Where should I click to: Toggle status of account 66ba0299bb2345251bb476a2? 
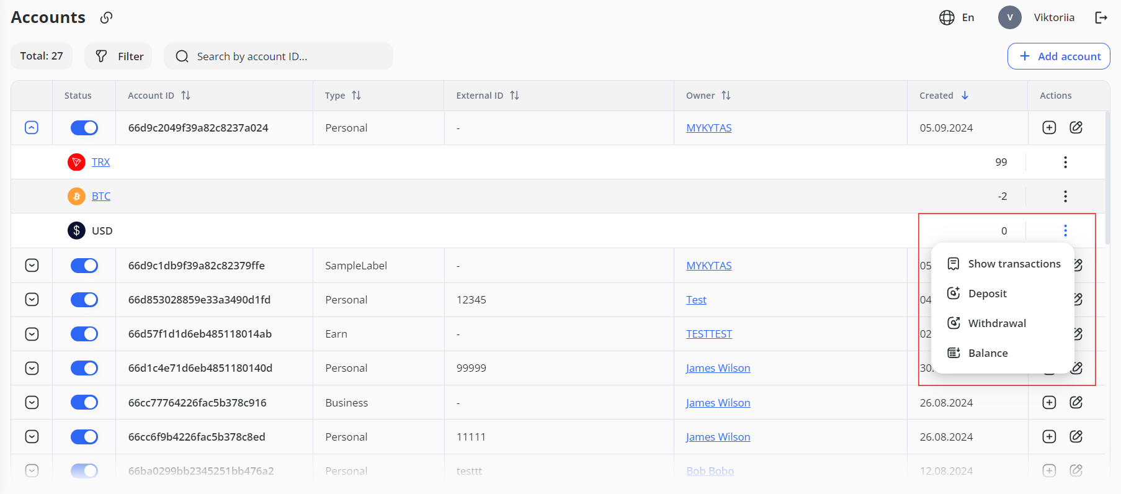pyautogui.click(x=84, y=470)
